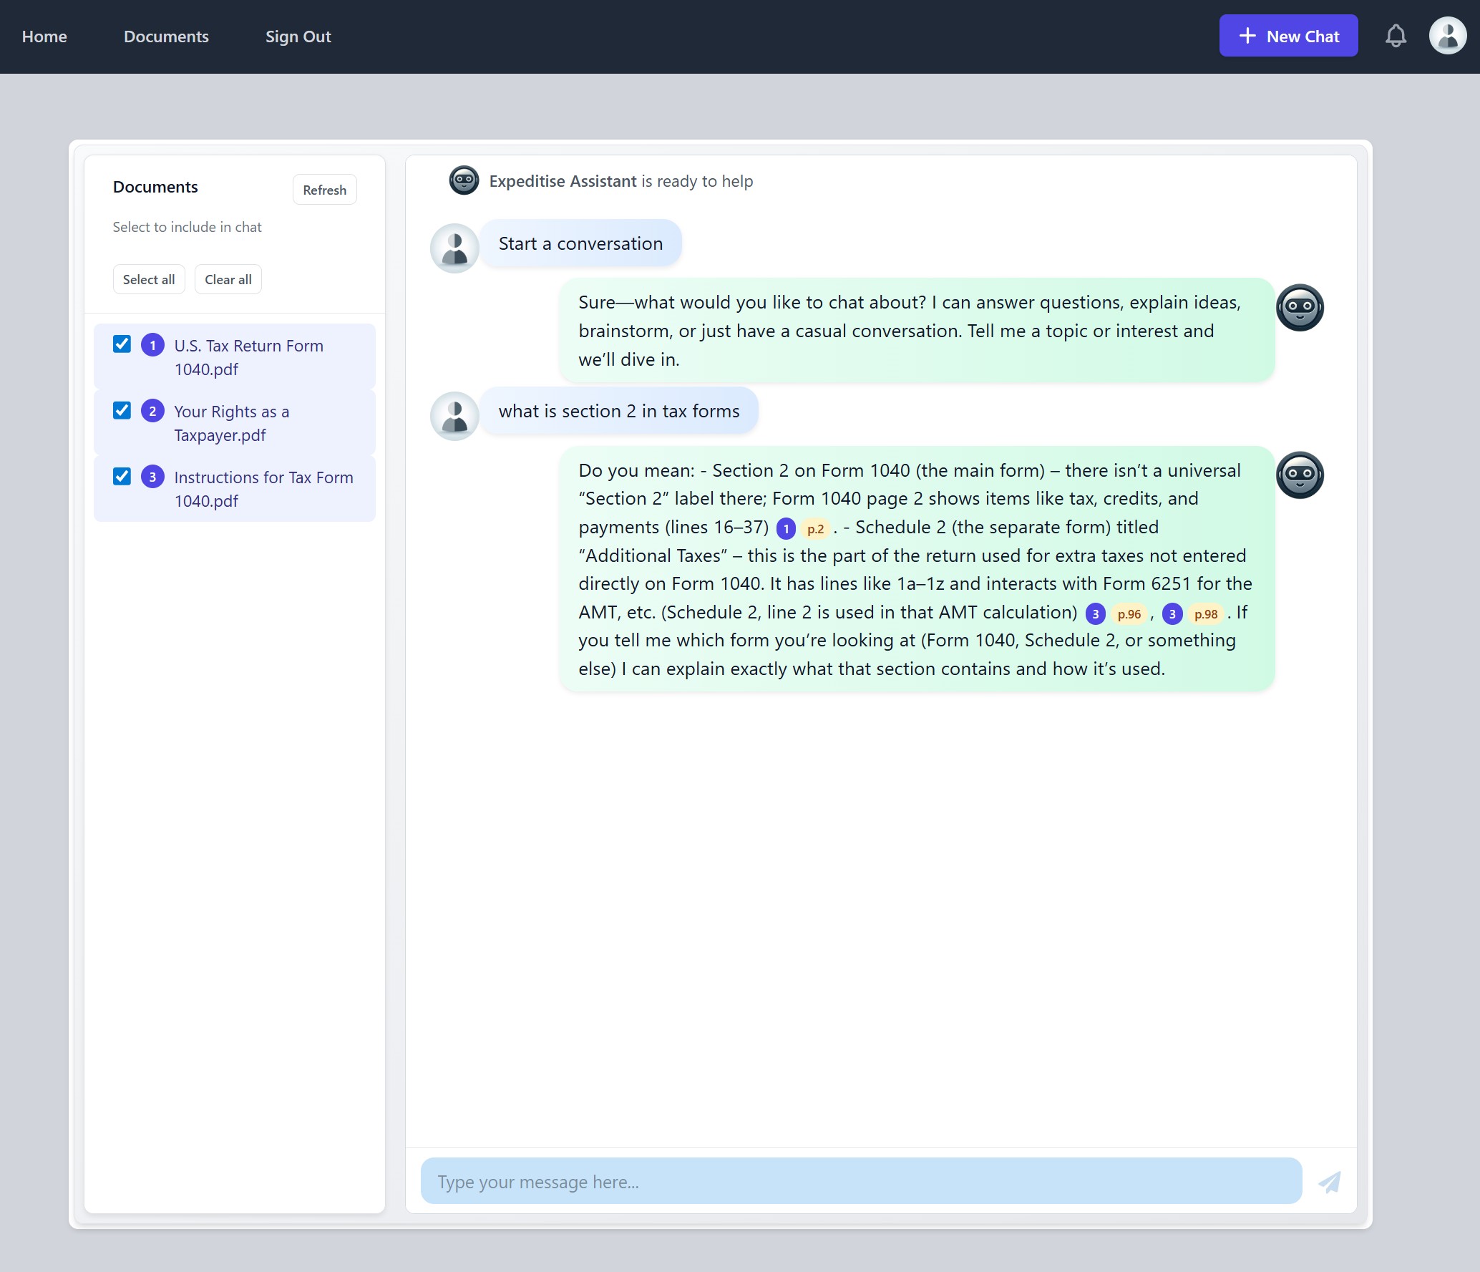Open citation badge p.98 in the assistant reply
Viewport: 1480px width, 1272px height.
click(1205, 614)
